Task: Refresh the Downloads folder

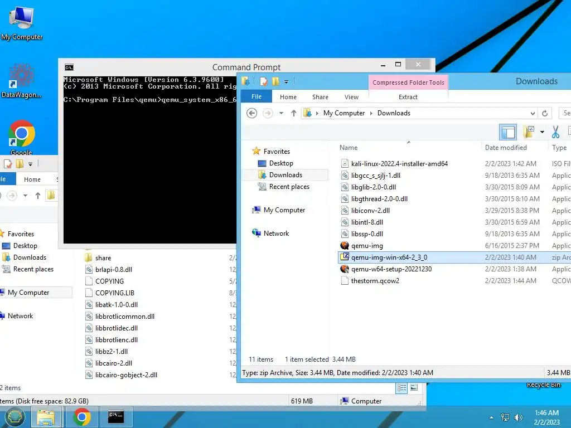Action: coord(545,113)
